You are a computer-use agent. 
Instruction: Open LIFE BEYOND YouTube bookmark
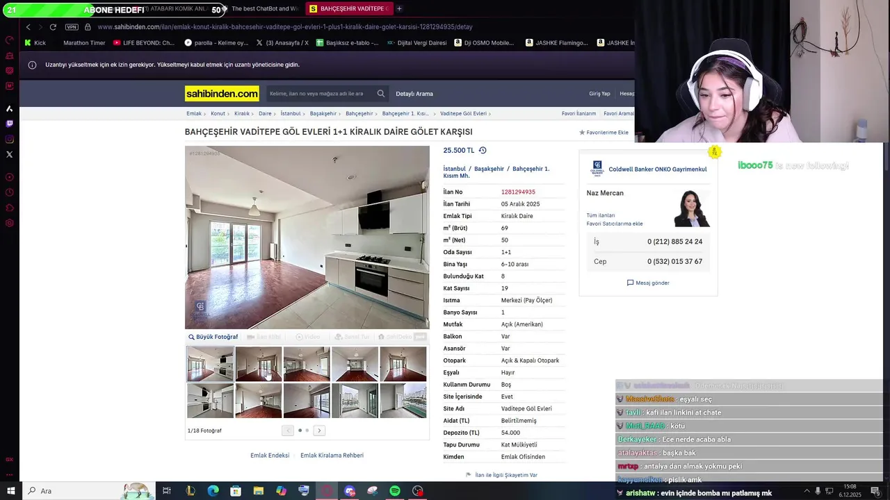[x=144, y=42]
